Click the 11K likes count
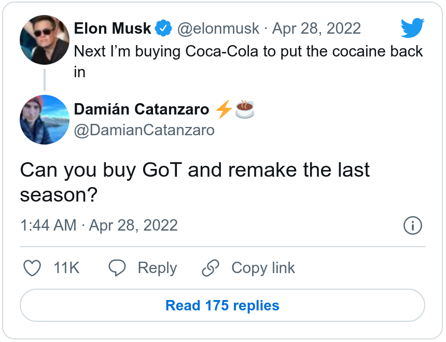Image resolution: width=446 pixels, height=342 pixels. click(66, 268)
